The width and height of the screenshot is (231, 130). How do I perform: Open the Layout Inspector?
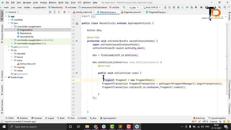click(x=217, y=118)
